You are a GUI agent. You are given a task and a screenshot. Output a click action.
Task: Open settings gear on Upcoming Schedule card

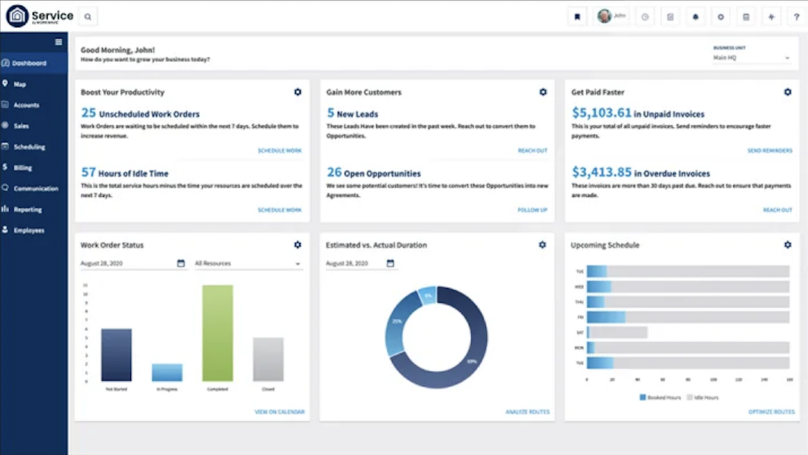787,244
